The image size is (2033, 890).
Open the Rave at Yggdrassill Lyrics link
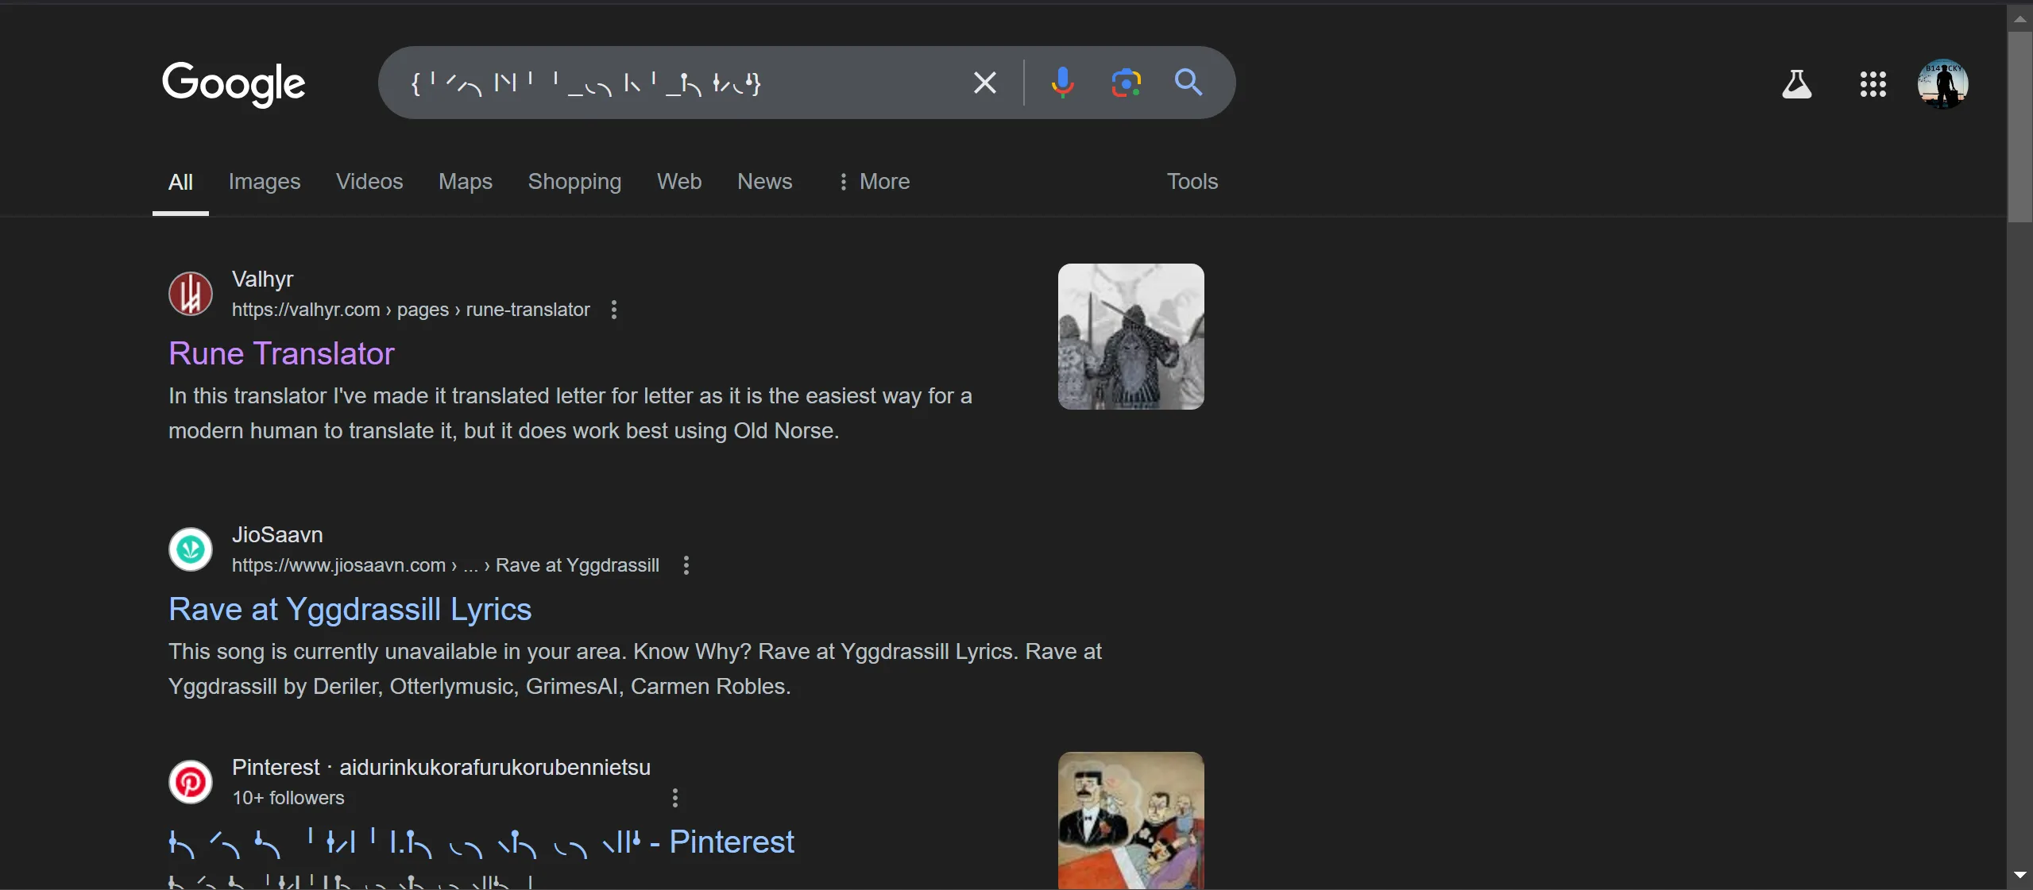pos(350,609)
